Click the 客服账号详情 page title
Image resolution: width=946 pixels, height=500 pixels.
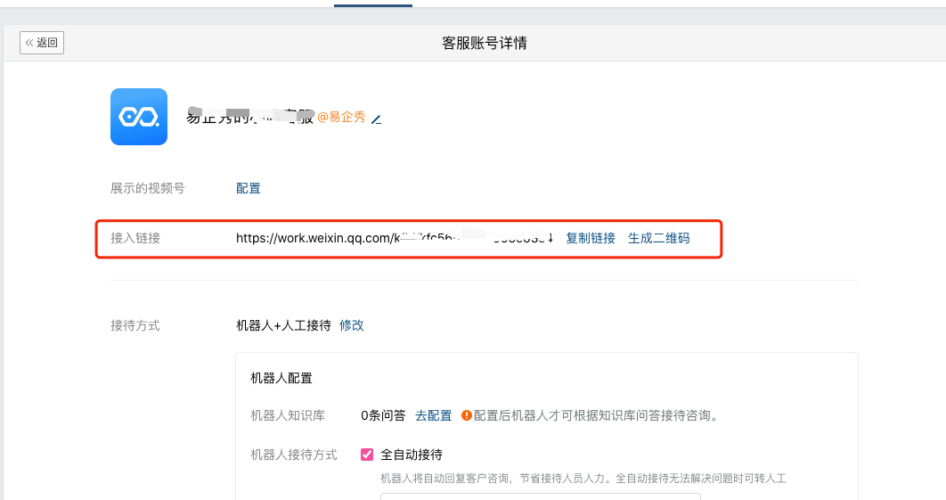[485, 43]
